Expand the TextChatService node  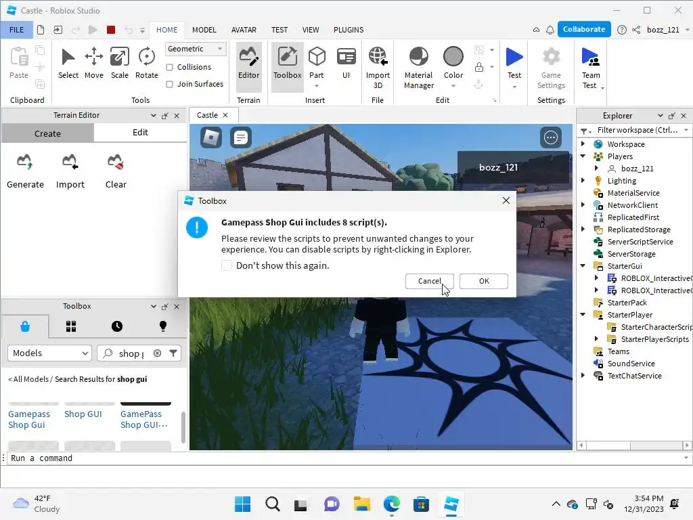583,375
